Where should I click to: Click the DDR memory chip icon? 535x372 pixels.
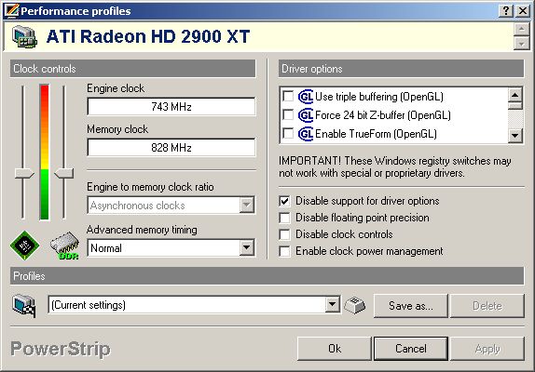coord(65,246)
